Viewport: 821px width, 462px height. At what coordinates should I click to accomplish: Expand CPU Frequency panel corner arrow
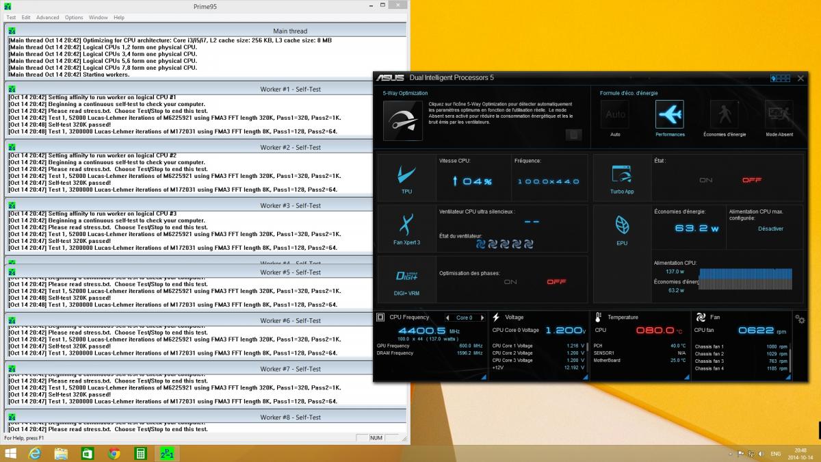(x=484, y=376)
